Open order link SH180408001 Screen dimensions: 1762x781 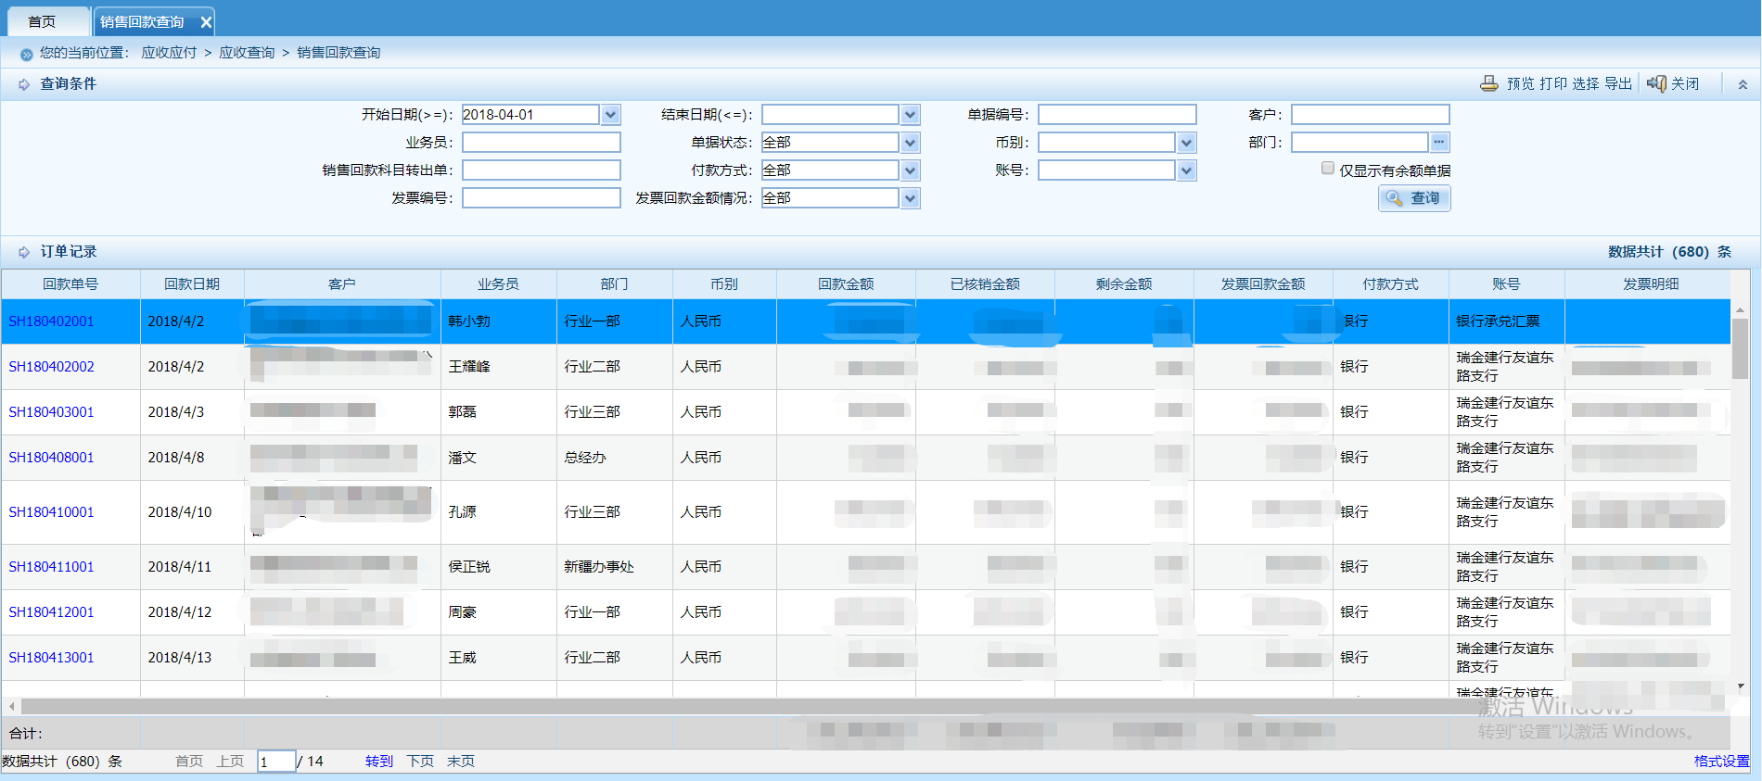coord(51,458)
